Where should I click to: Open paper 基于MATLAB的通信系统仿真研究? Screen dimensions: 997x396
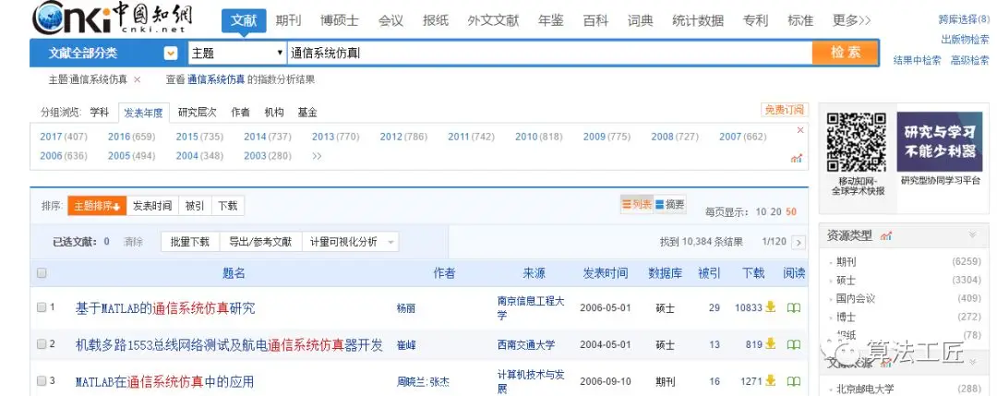pos(165,308)
